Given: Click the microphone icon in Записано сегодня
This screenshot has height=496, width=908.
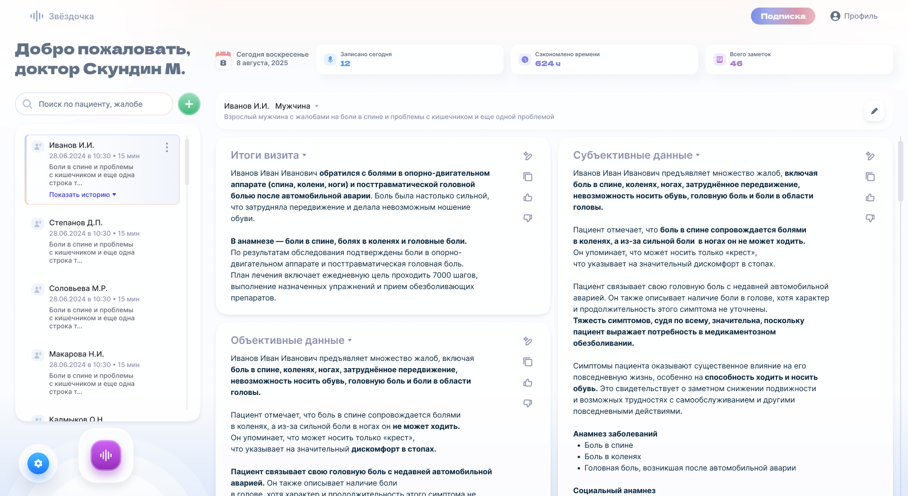Looking at the screenshot, I should click(x=330, y=60).
